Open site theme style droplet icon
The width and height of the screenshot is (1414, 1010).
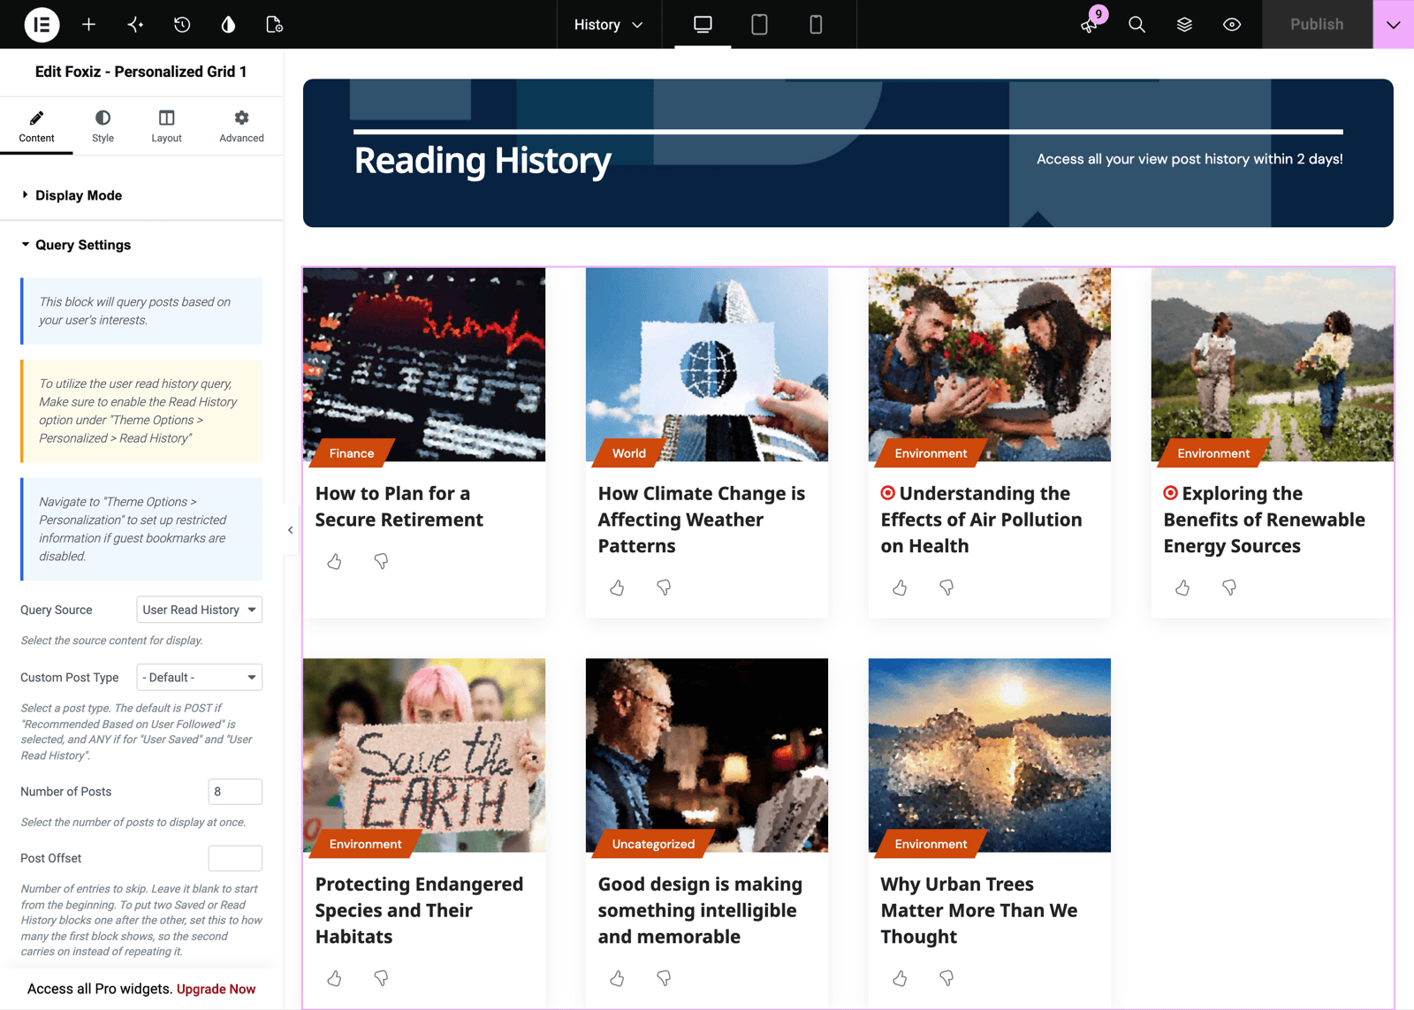click(x=228, y=24)
